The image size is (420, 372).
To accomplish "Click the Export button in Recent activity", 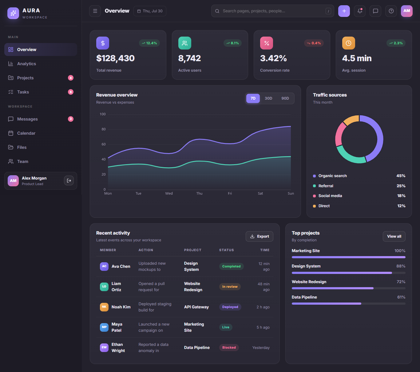I will click(260, 236).
